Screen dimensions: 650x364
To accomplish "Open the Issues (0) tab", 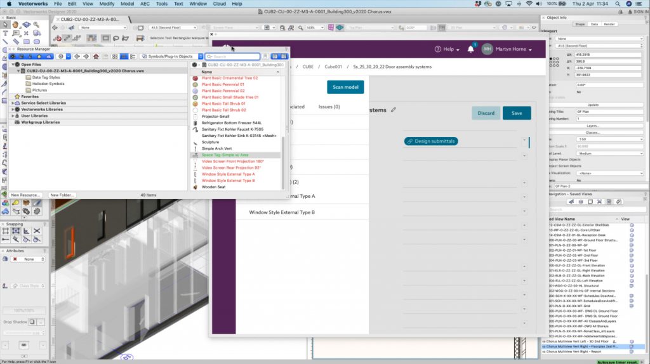I will coord(329,107).
